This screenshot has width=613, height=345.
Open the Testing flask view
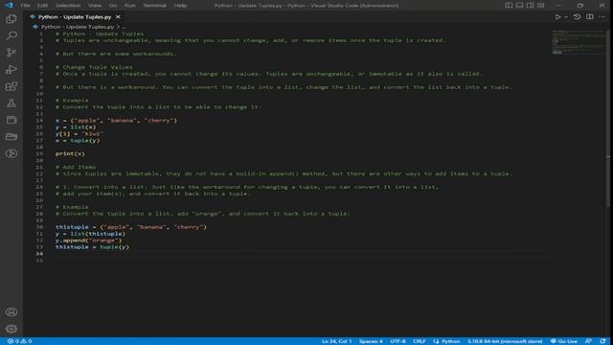11,103
